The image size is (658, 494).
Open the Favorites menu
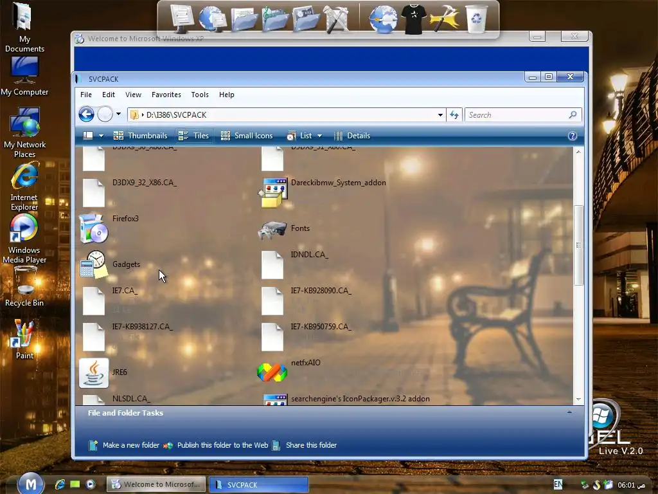coord(166,95)
